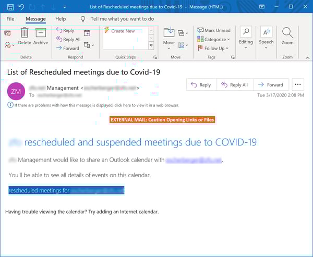313x257 pixels.
Task: Click Reply All in the message header
Action: [x=235, y=84]
